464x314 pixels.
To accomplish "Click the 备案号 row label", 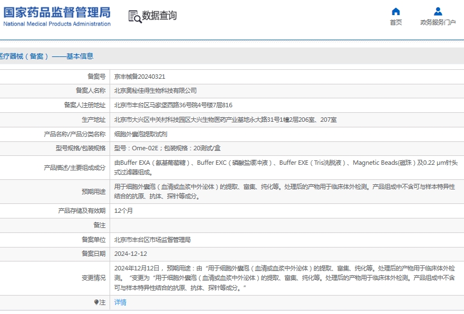I will click(97, 77).
